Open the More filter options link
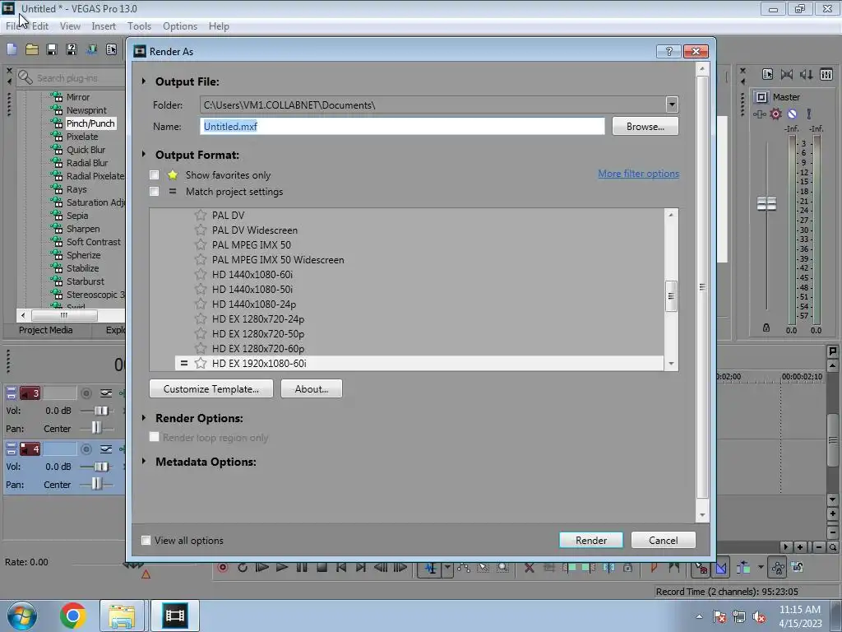The height and width of the screenshot is (632, 842). coord(638,174)
